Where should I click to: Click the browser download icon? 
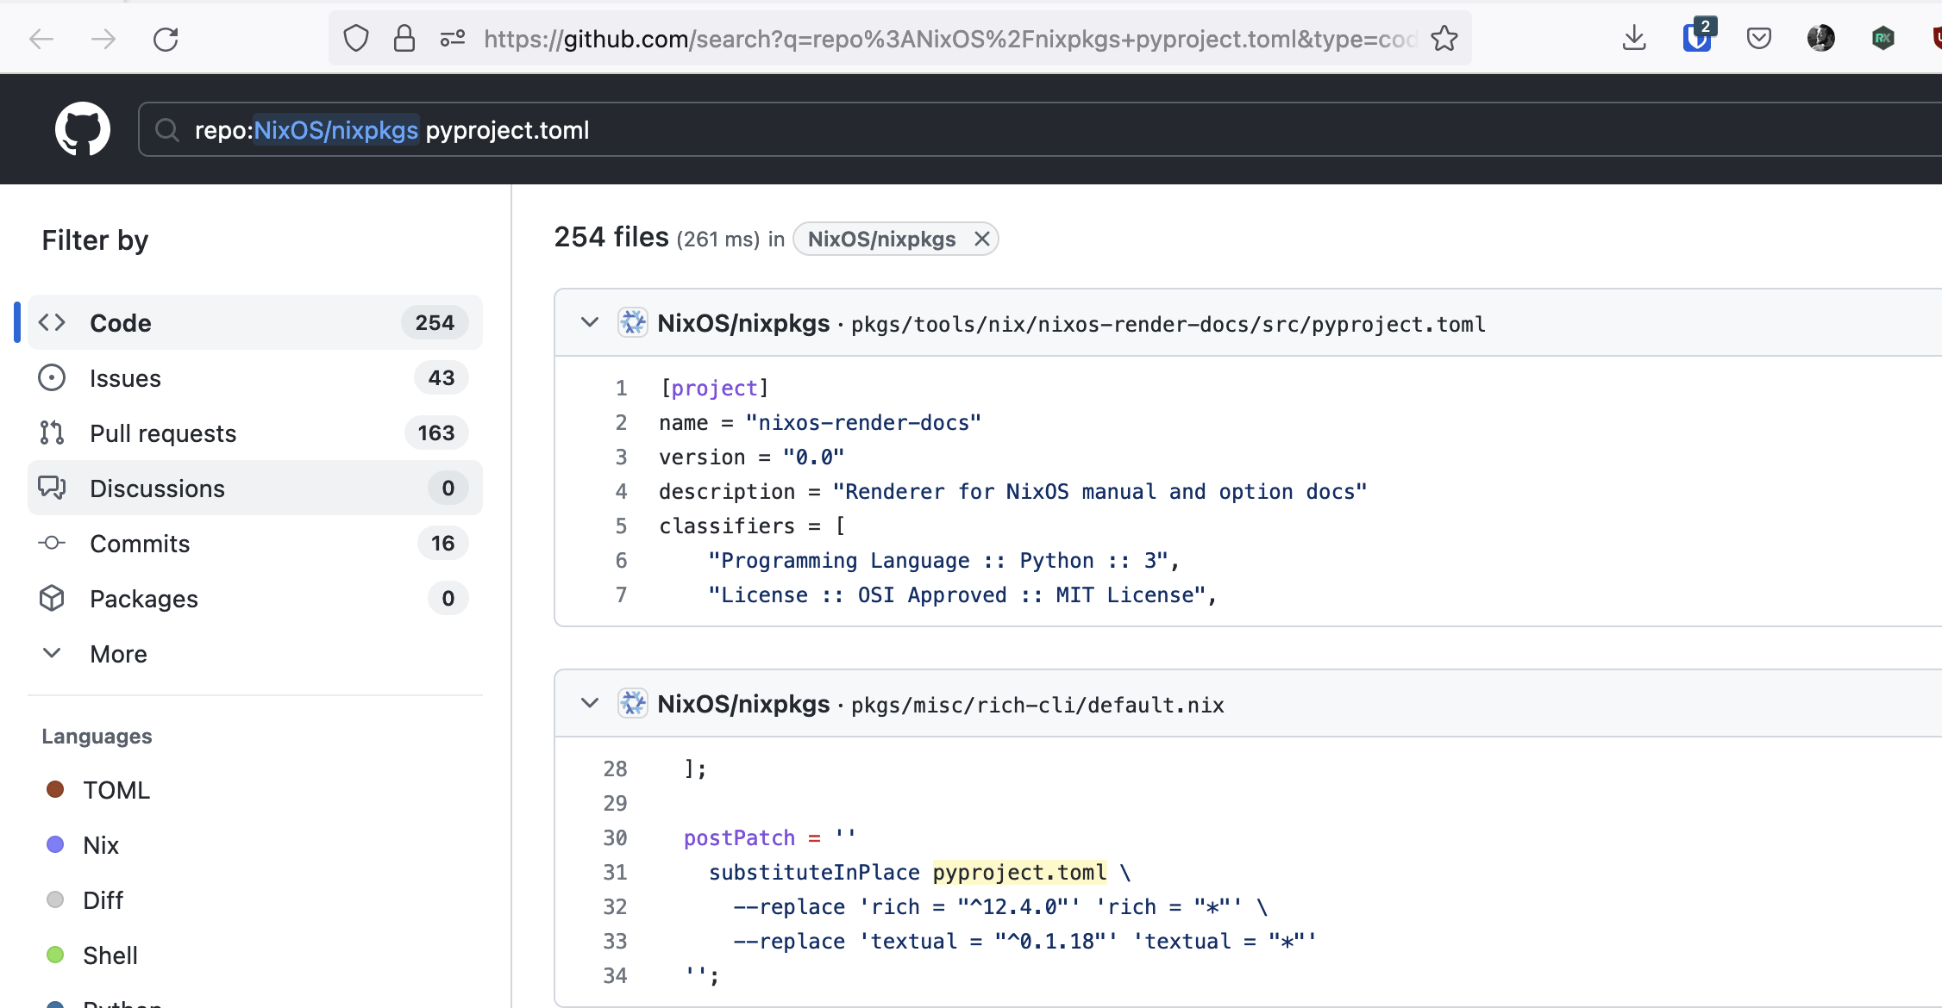1632,39
